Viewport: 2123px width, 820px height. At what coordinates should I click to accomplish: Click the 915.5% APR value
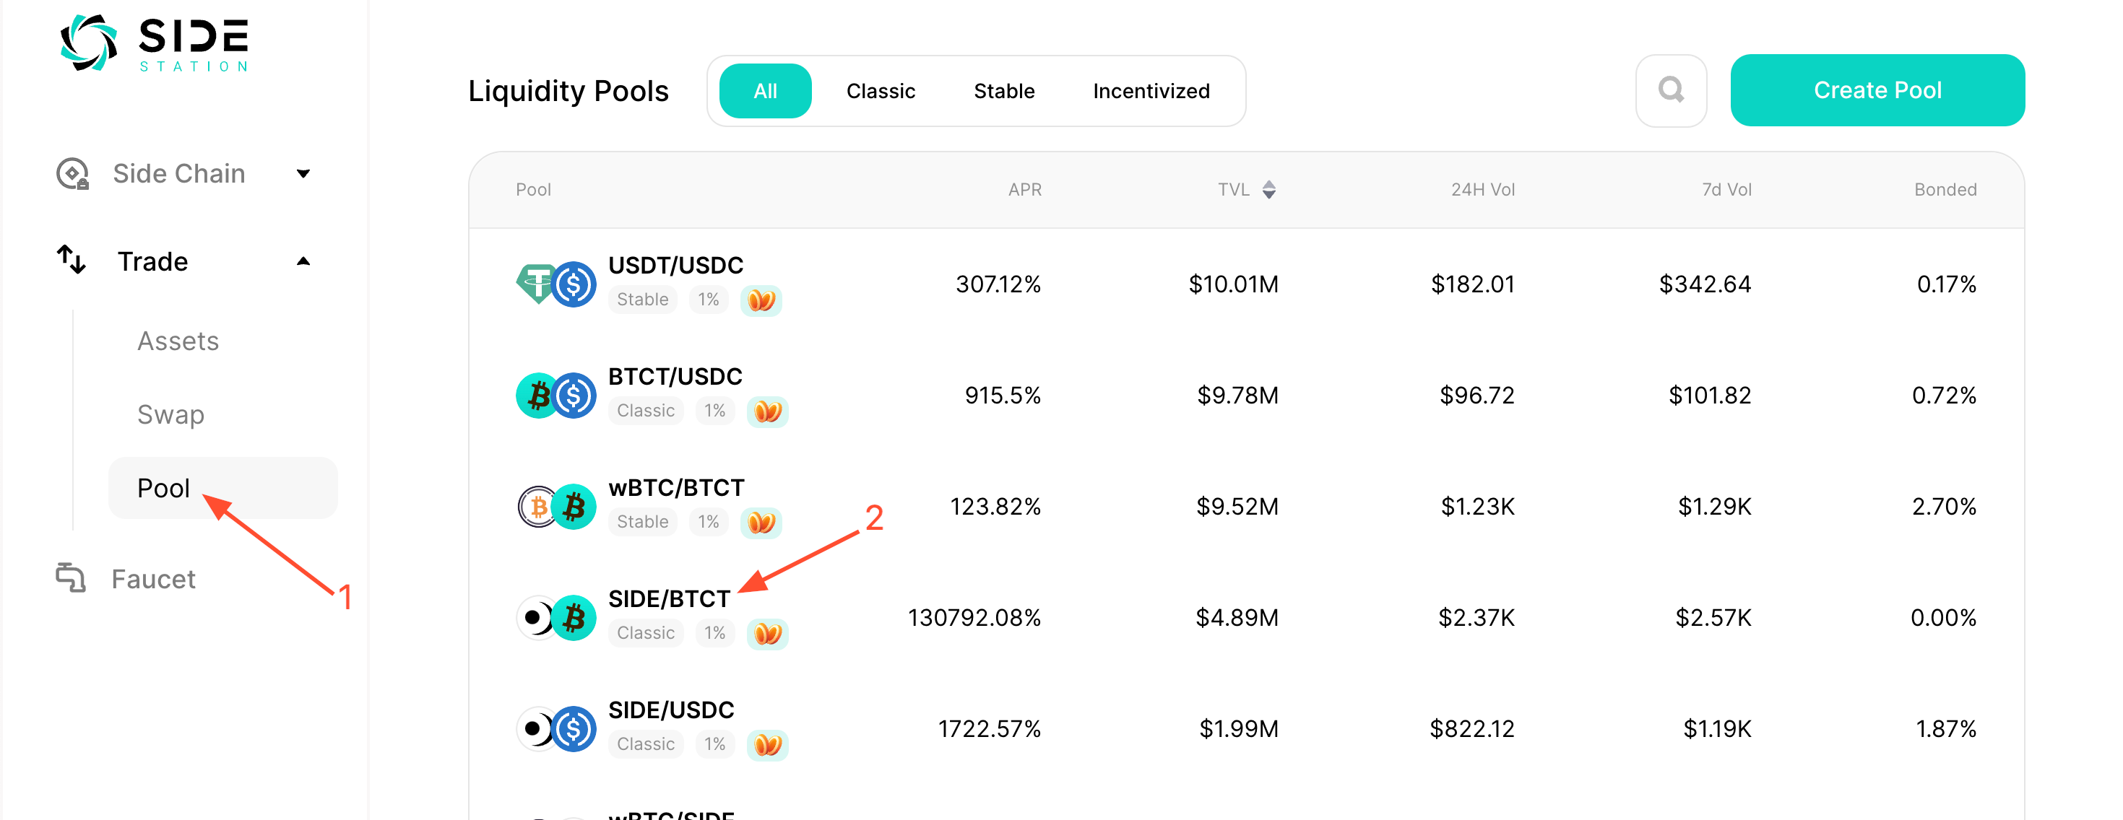(x=1002, y=395)
